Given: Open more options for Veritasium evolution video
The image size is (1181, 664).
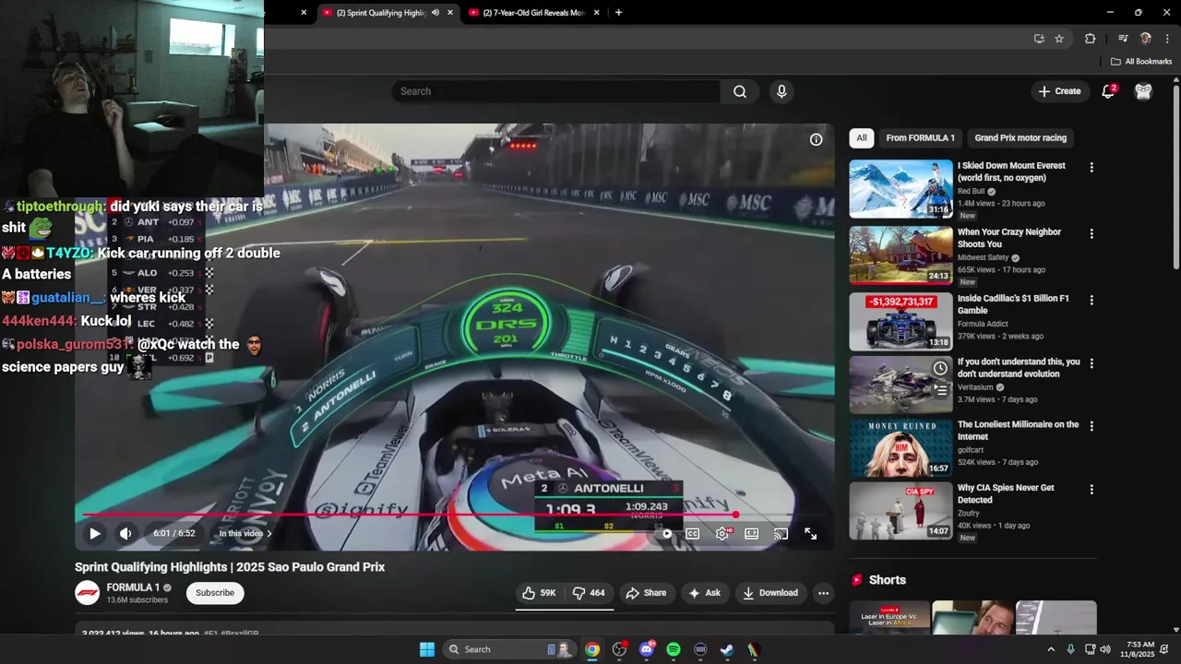Looking at the screenshot, I should (1092, 363).
